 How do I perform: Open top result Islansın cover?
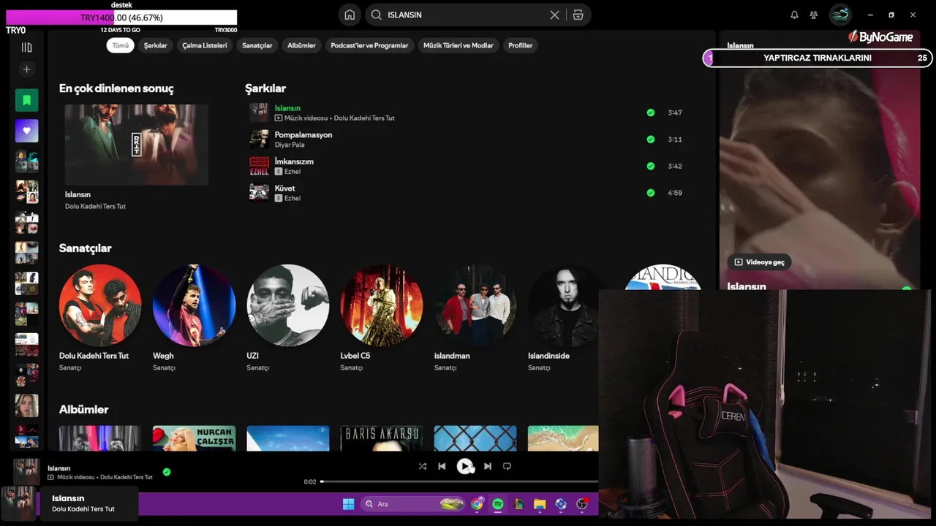point(137,145)
